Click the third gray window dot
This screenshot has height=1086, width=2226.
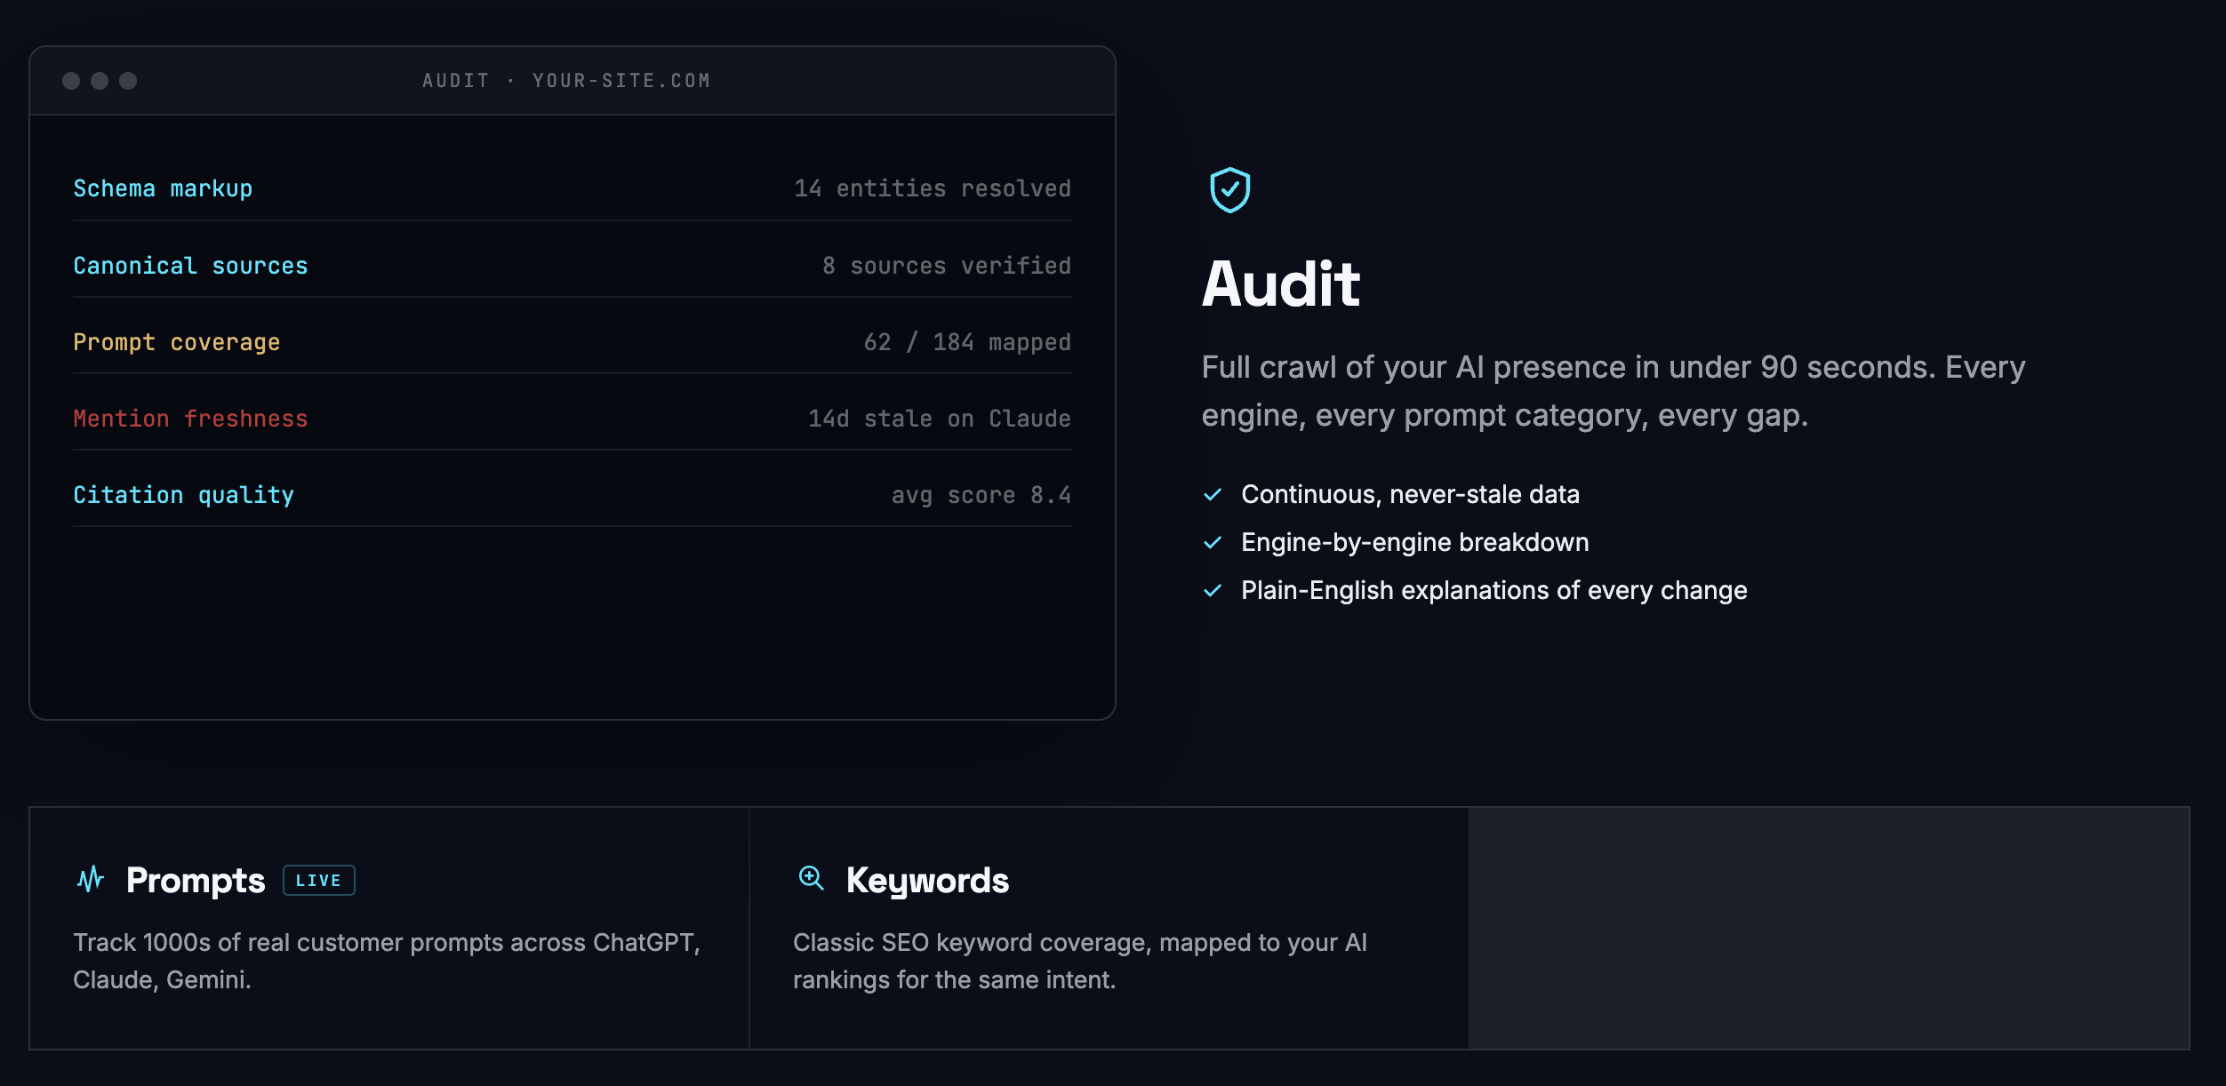128,81
